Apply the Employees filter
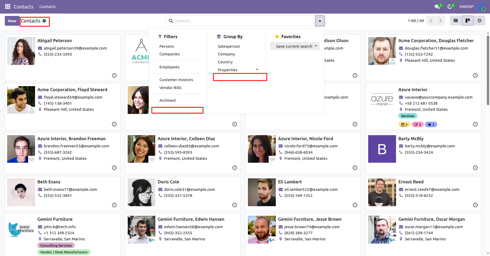 [169, 67]
